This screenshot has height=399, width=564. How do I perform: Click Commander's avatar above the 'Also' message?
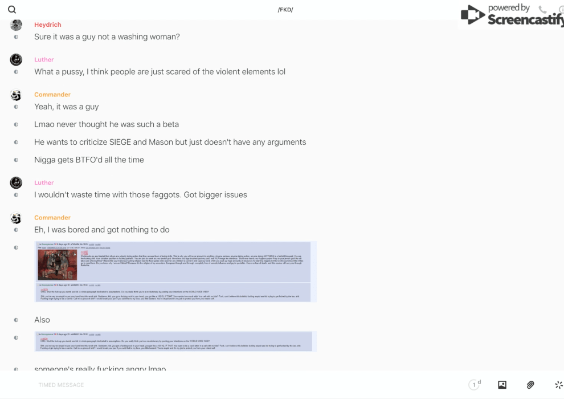pos(16,218)
